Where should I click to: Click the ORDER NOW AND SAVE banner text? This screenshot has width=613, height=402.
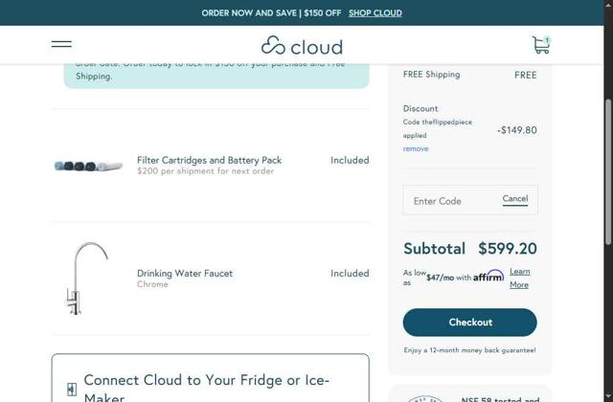click(x=271, y=13)
